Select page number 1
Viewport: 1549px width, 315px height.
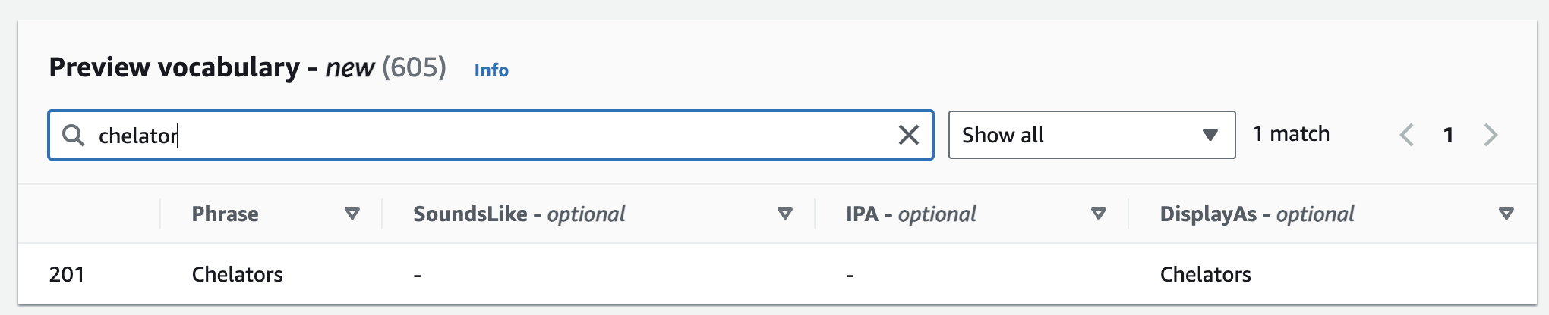[x=1448, y=135]
